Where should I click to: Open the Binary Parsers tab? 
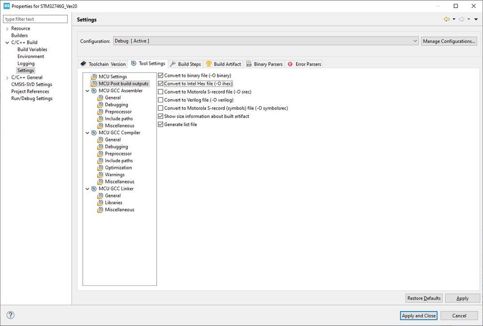tap(264, 64)
